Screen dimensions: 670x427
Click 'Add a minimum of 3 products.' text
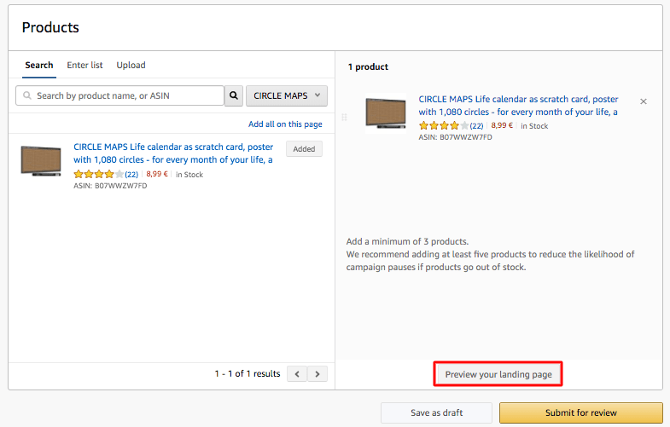tap(407, 241)
